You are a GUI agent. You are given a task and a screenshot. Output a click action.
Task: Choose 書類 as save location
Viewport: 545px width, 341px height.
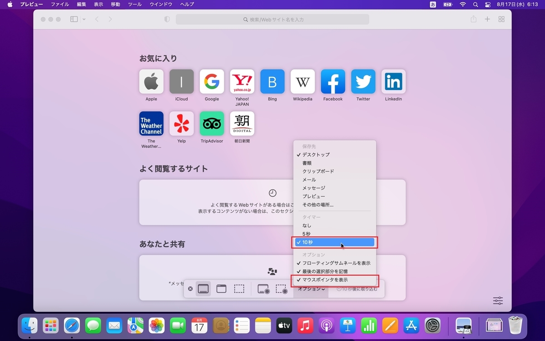[x=335, y=163]
